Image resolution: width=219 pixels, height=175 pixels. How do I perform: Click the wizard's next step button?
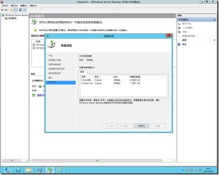pos(125,126)
